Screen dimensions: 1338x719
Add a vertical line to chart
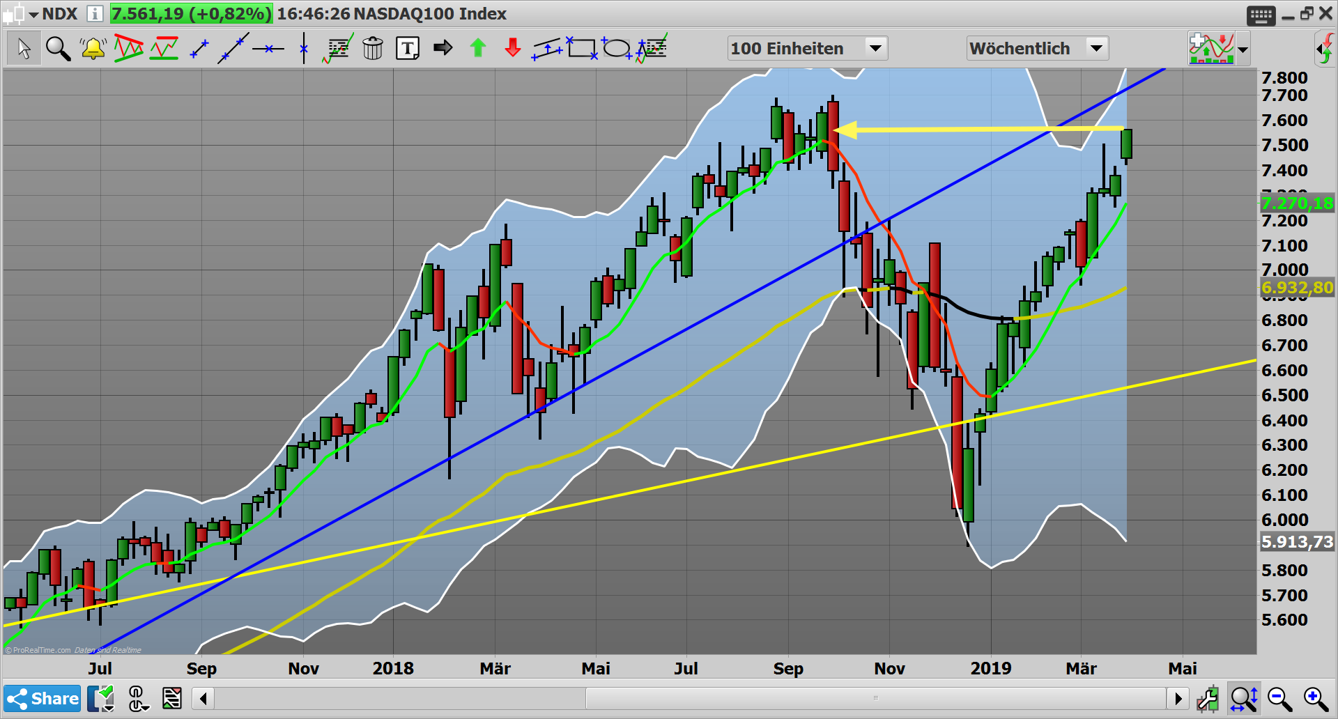tap(304, 48)
